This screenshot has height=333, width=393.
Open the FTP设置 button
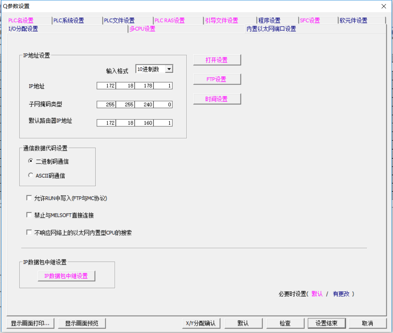pos(217,79)
